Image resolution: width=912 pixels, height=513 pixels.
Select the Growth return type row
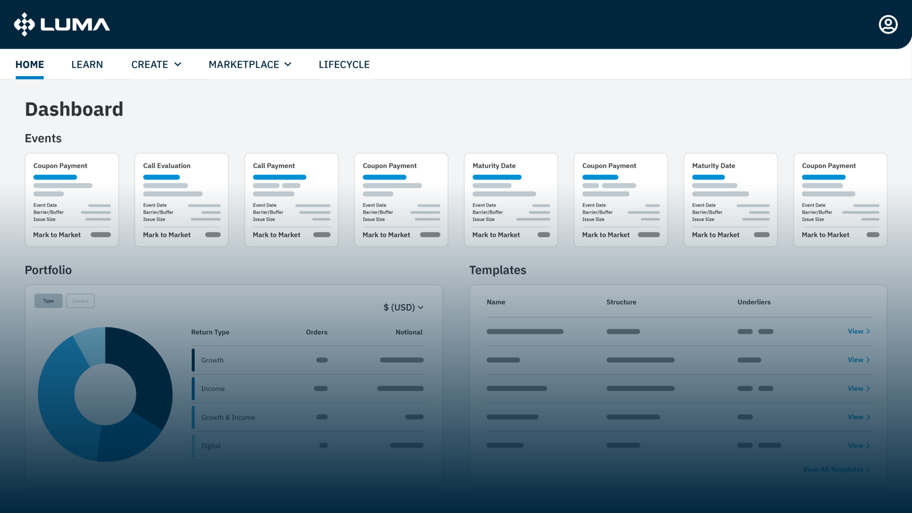[x=212, y=360]
